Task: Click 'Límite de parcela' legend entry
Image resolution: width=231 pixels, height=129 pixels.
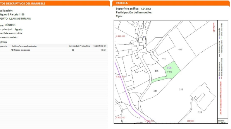Action: click(219, 49)
